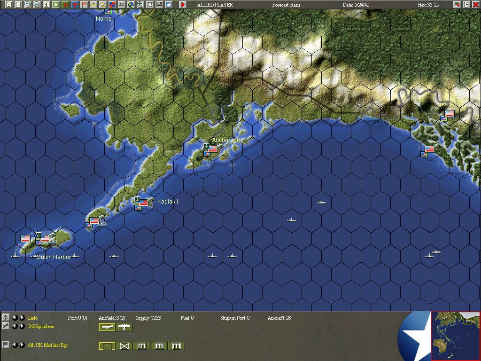Viewport: 481px width, 361px height.
Task: Click the green star icon in the toolbar
Action: click(56, 4)
